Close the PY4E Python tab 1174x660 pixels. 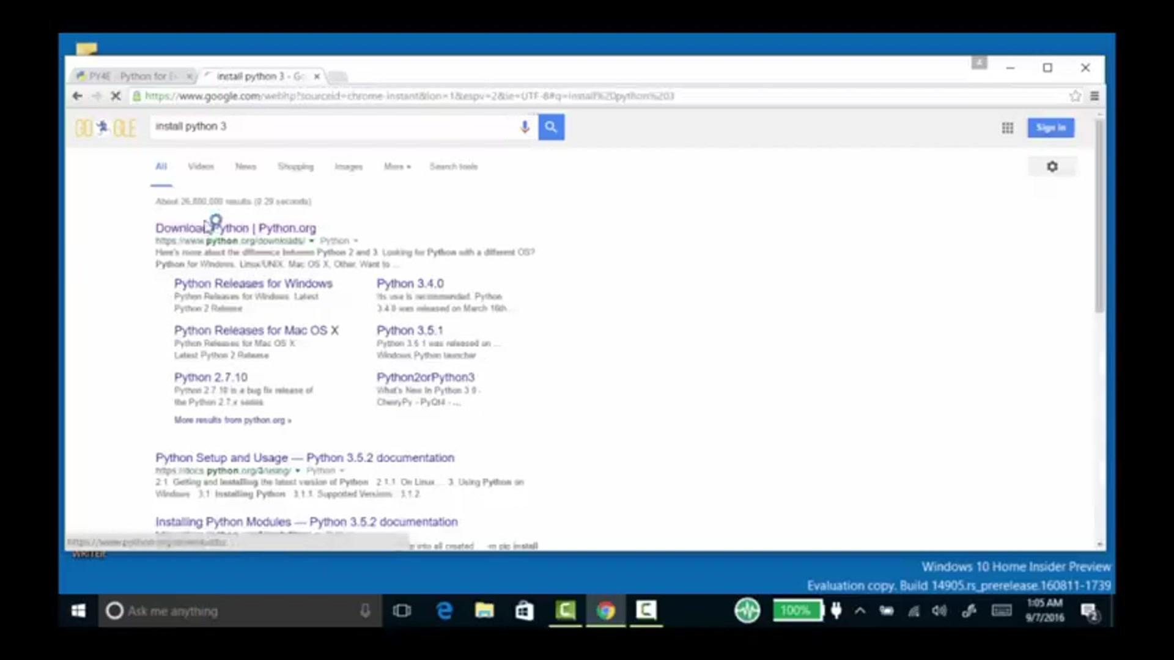pos(189,76)
